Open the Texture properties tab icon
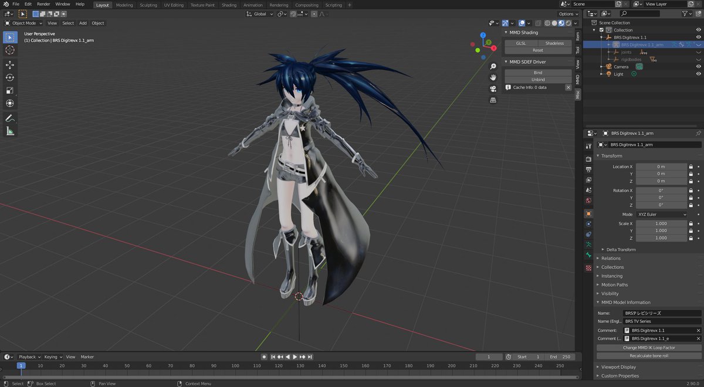 (x=588, y=268)
